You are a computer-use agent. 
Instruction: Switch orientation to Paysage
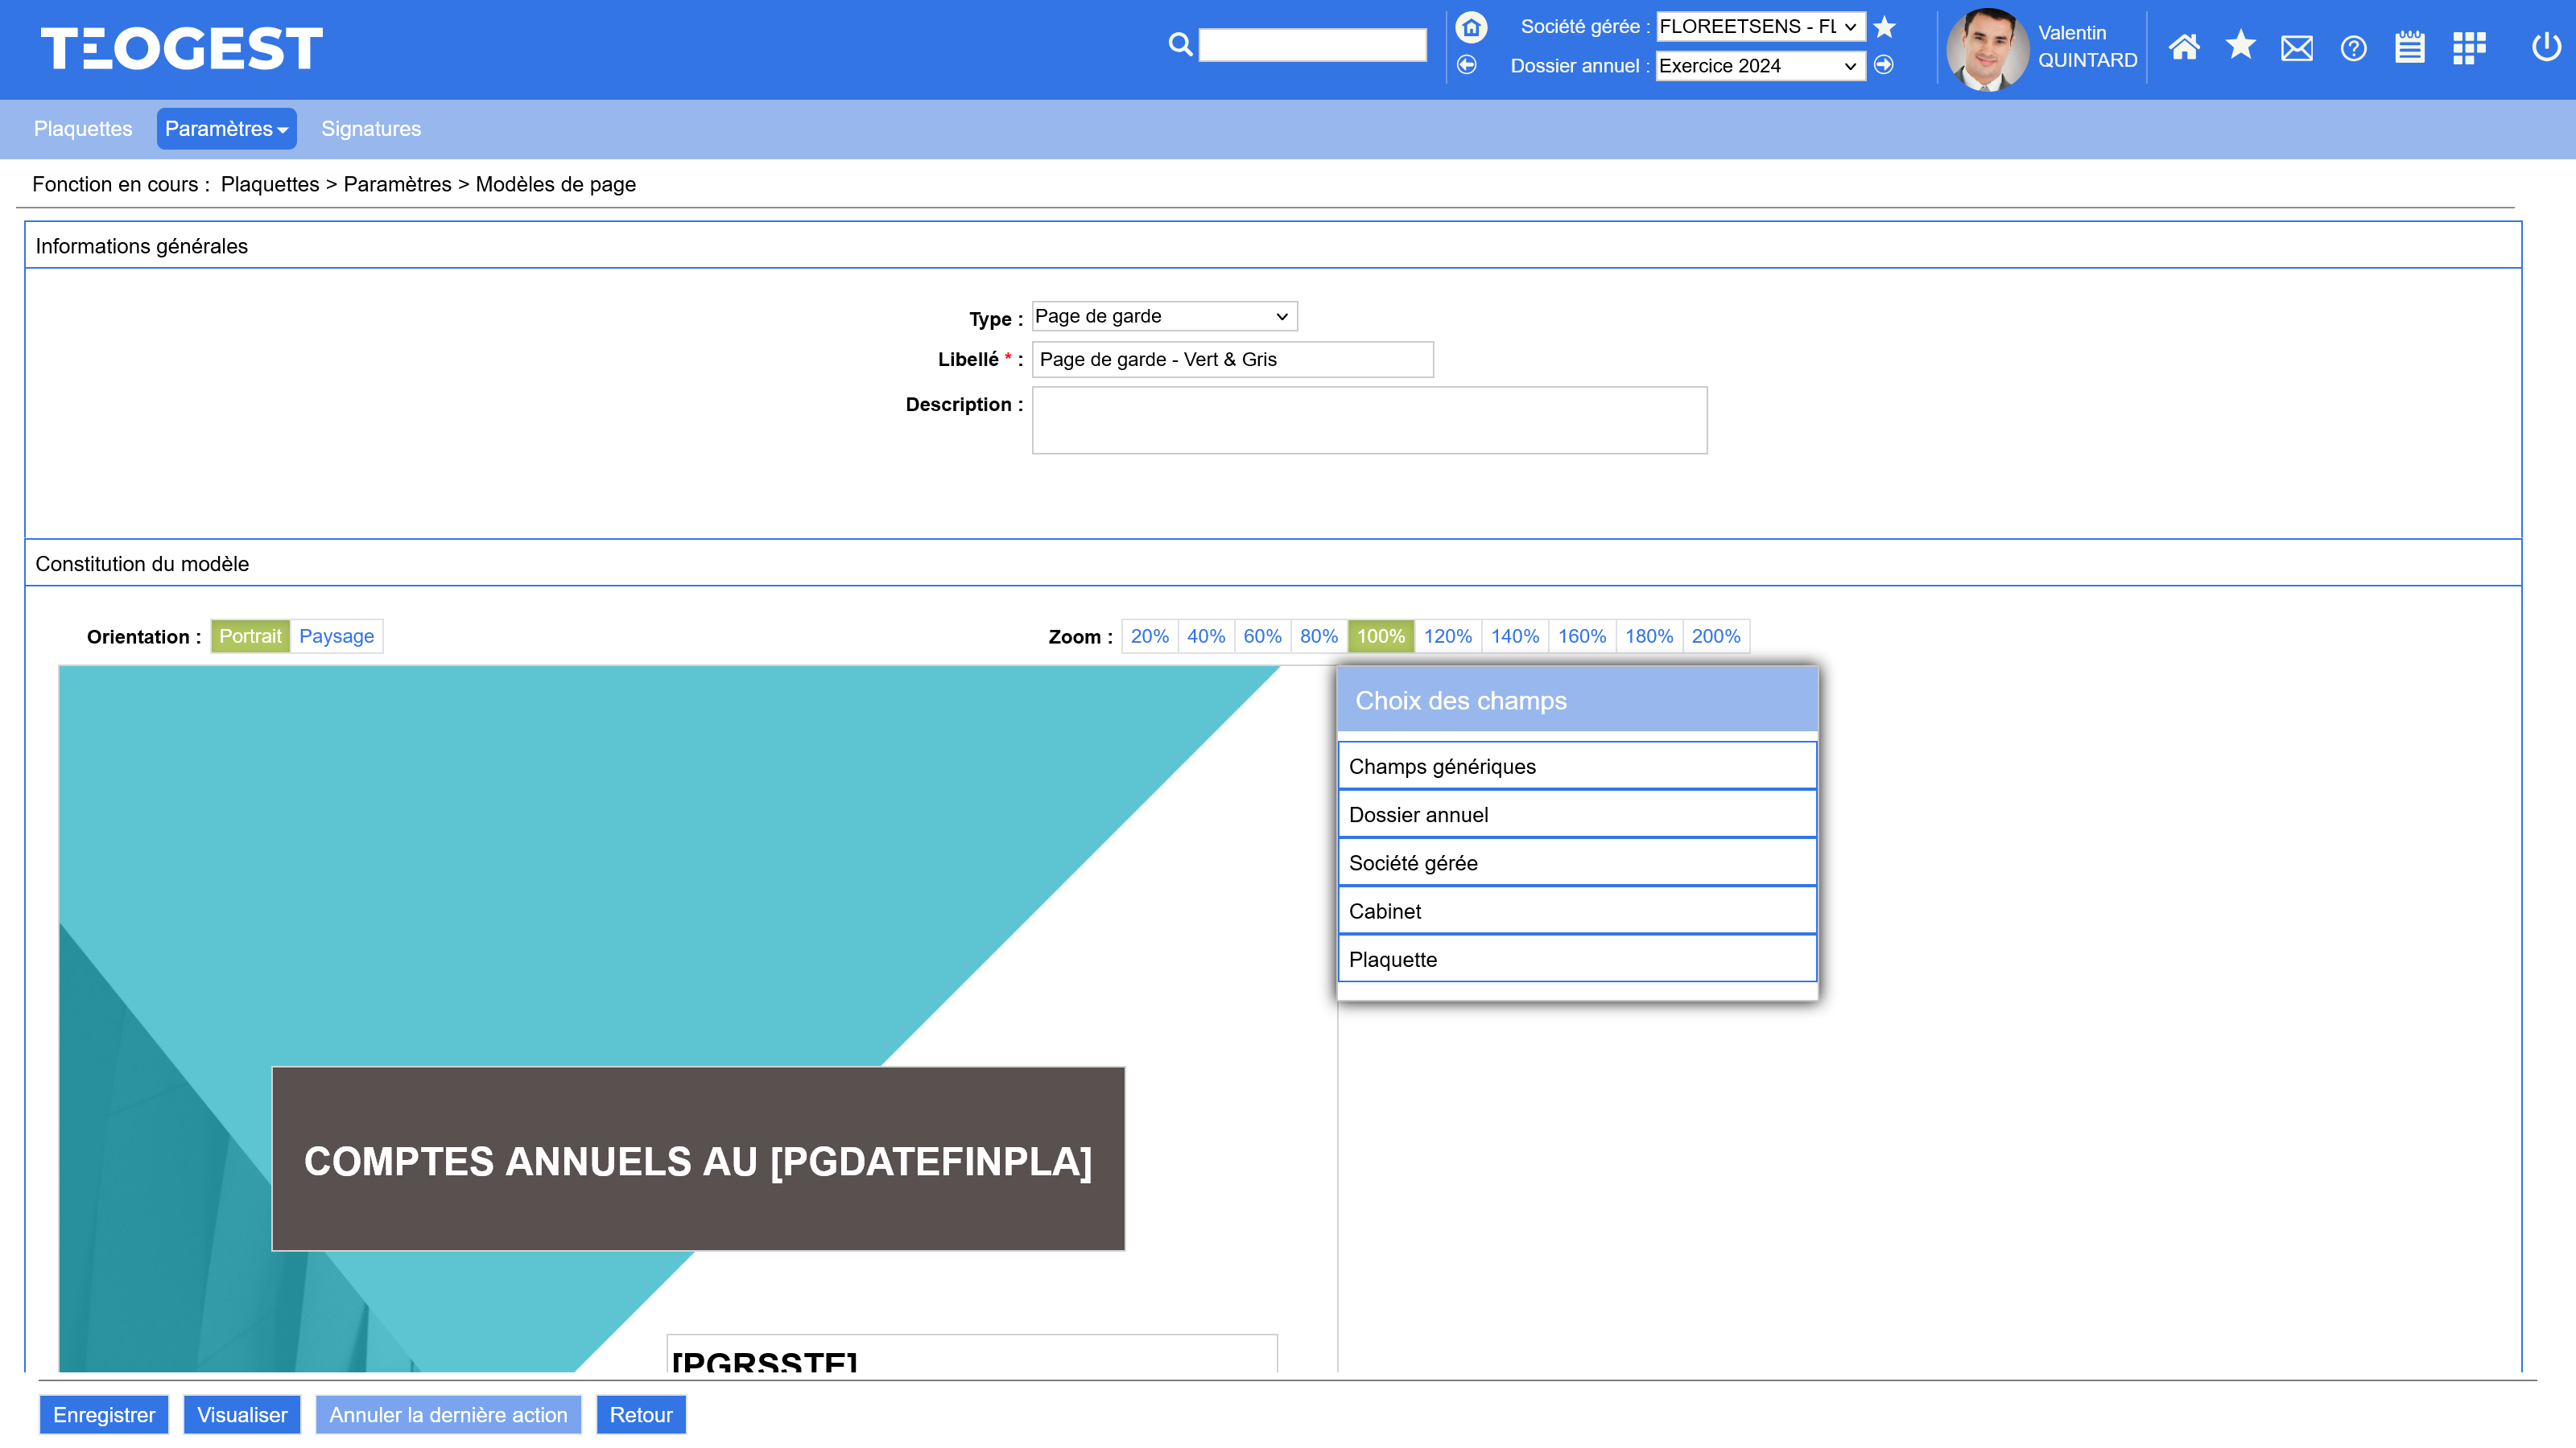point(336,636)
